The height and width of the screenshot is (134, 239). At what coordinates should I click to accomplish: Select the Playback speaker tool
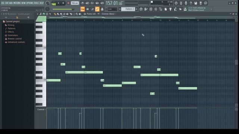coord(80,14)
